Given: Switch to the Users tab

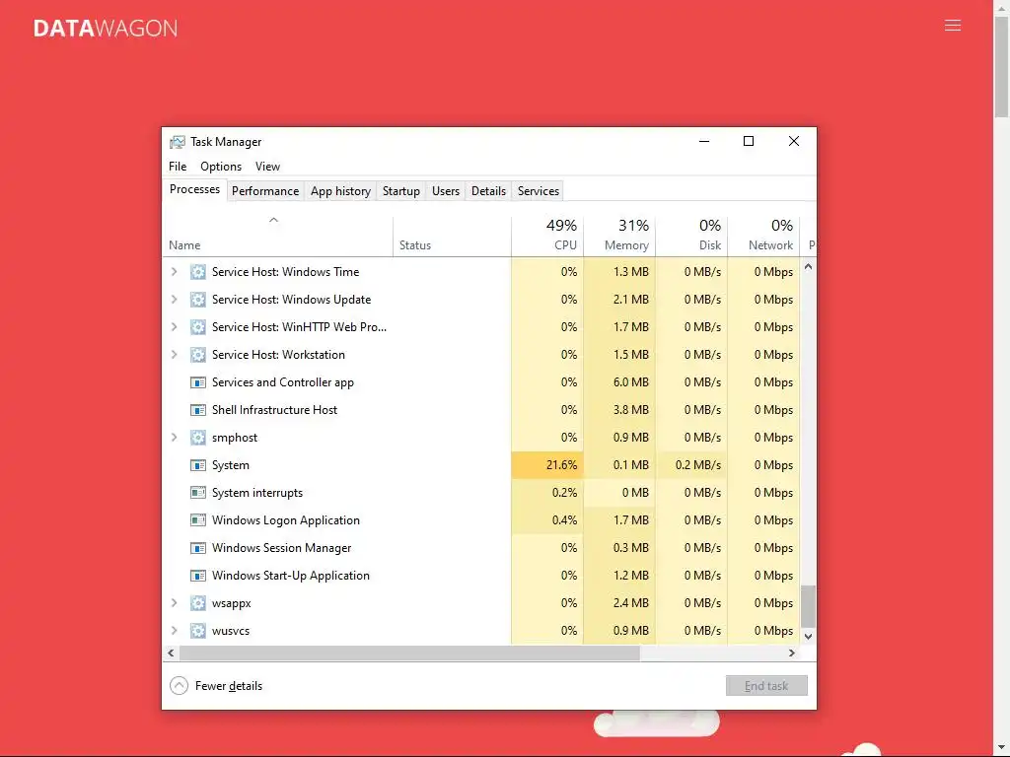Looking at the screenshot, I should 446,191.
